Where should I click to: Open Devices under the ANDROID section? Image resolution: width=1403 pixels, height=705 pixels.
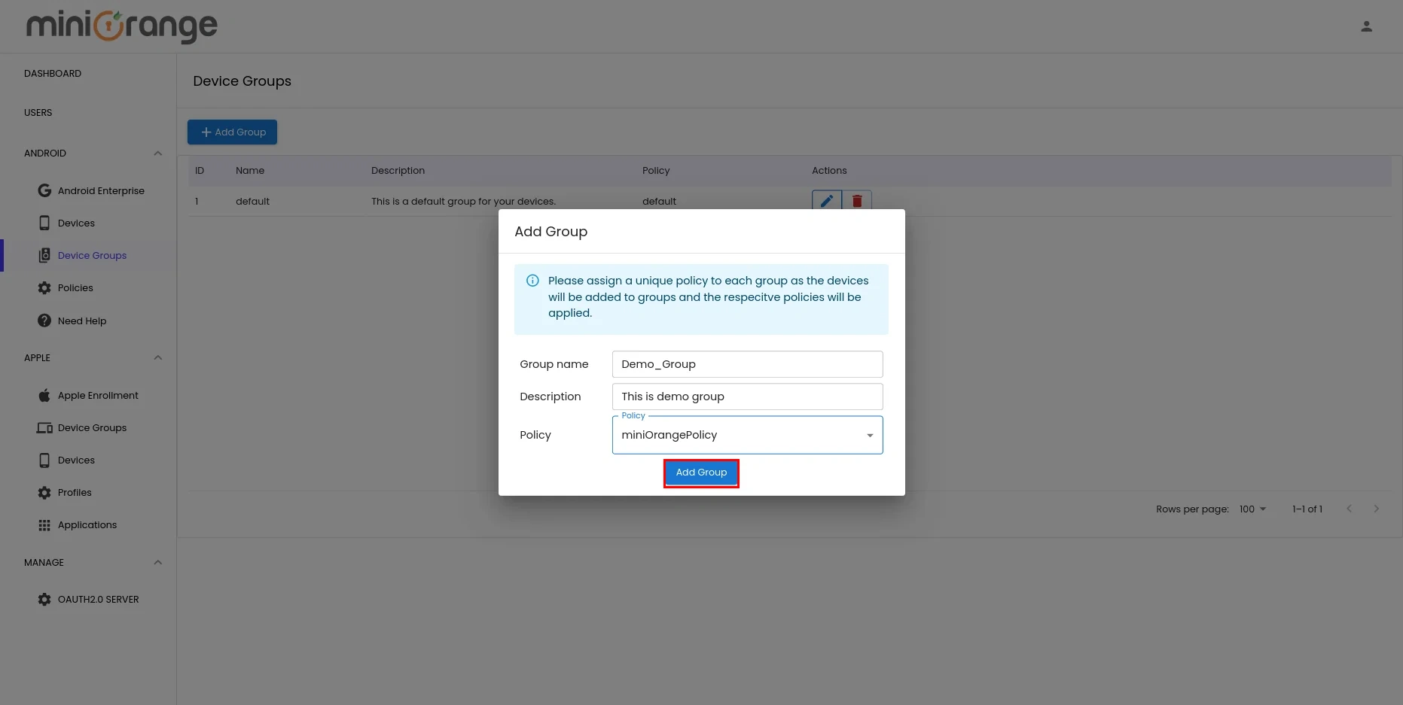tap(75, 223)
